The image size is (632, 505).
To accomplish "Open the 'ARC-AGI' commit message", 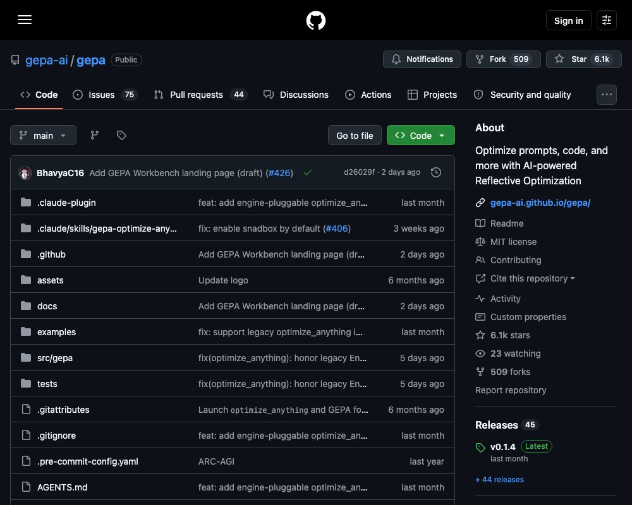I will tap(216, 461).
